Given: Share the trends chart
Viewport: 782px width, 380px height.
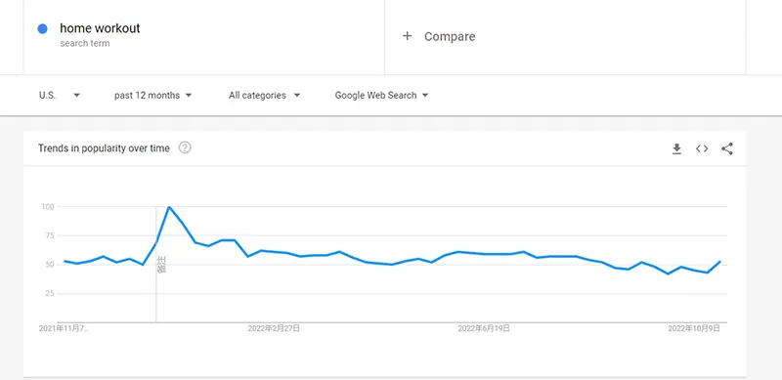Looking at the screenshot, I should tap(727, 148).
